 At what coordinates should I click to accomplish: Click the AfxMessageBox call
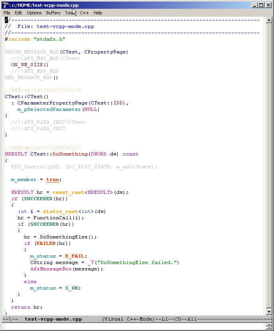(x=51, y=269)
